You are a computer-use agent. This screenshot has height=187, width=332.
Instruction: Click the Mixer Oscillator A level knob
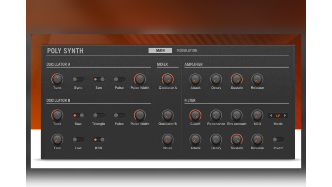pyautogui.click(x=168, y=79)
